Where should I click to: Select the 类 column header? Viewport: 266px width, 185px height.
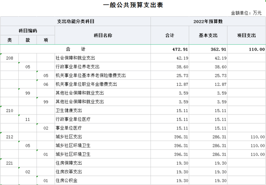tap(10, 40)
